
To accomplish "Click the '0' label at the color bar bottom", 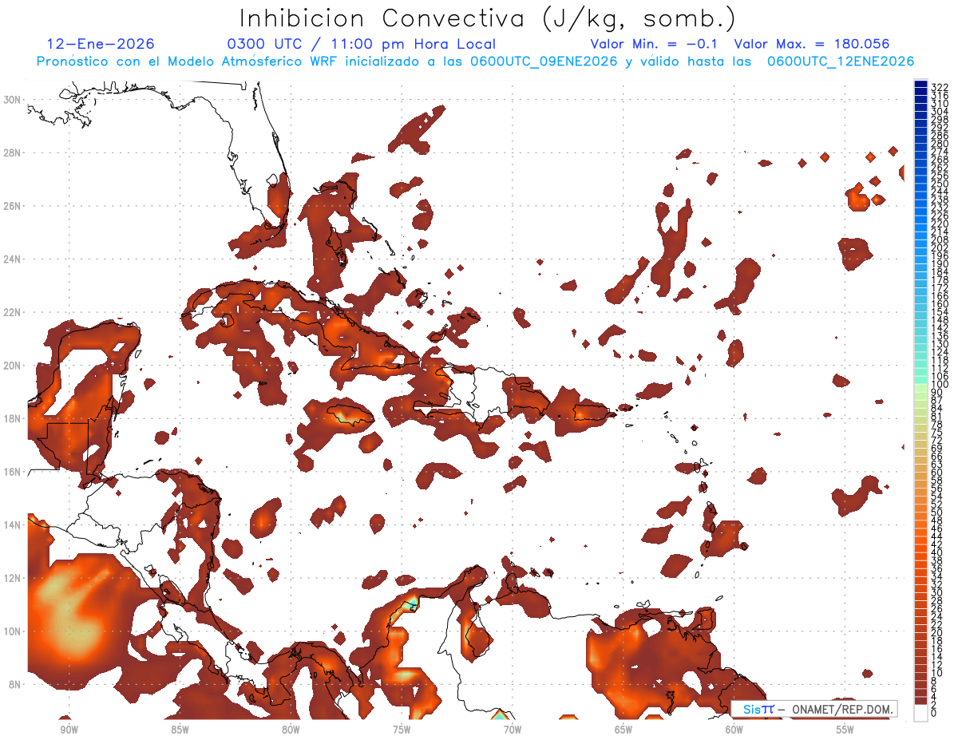I will (x=934, y=714).
